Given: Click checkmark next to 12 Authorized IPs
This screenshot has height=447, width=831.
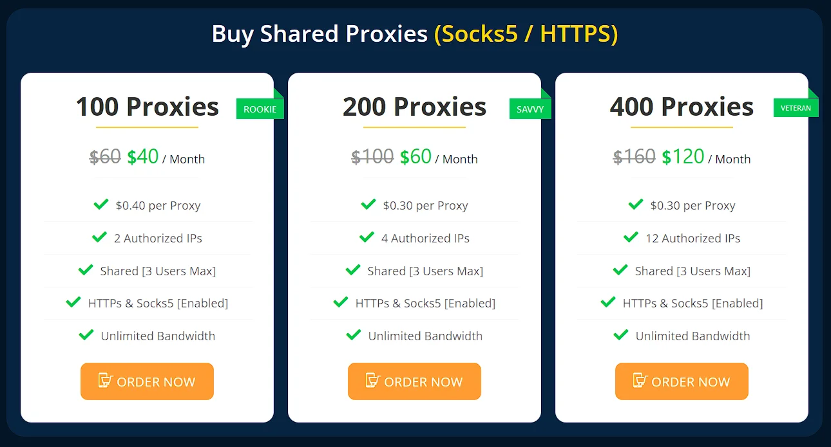Looking at the screenshot, I should coord(631,237).
